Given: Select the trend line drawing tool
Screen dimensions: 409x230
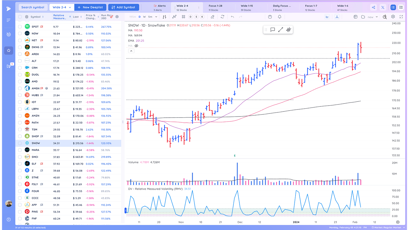Looking at the screenshot, I should pyautogui.click(x=280, y=29).
